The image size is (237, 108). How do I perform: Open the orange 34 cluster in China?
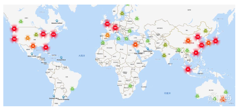(188, 41)
